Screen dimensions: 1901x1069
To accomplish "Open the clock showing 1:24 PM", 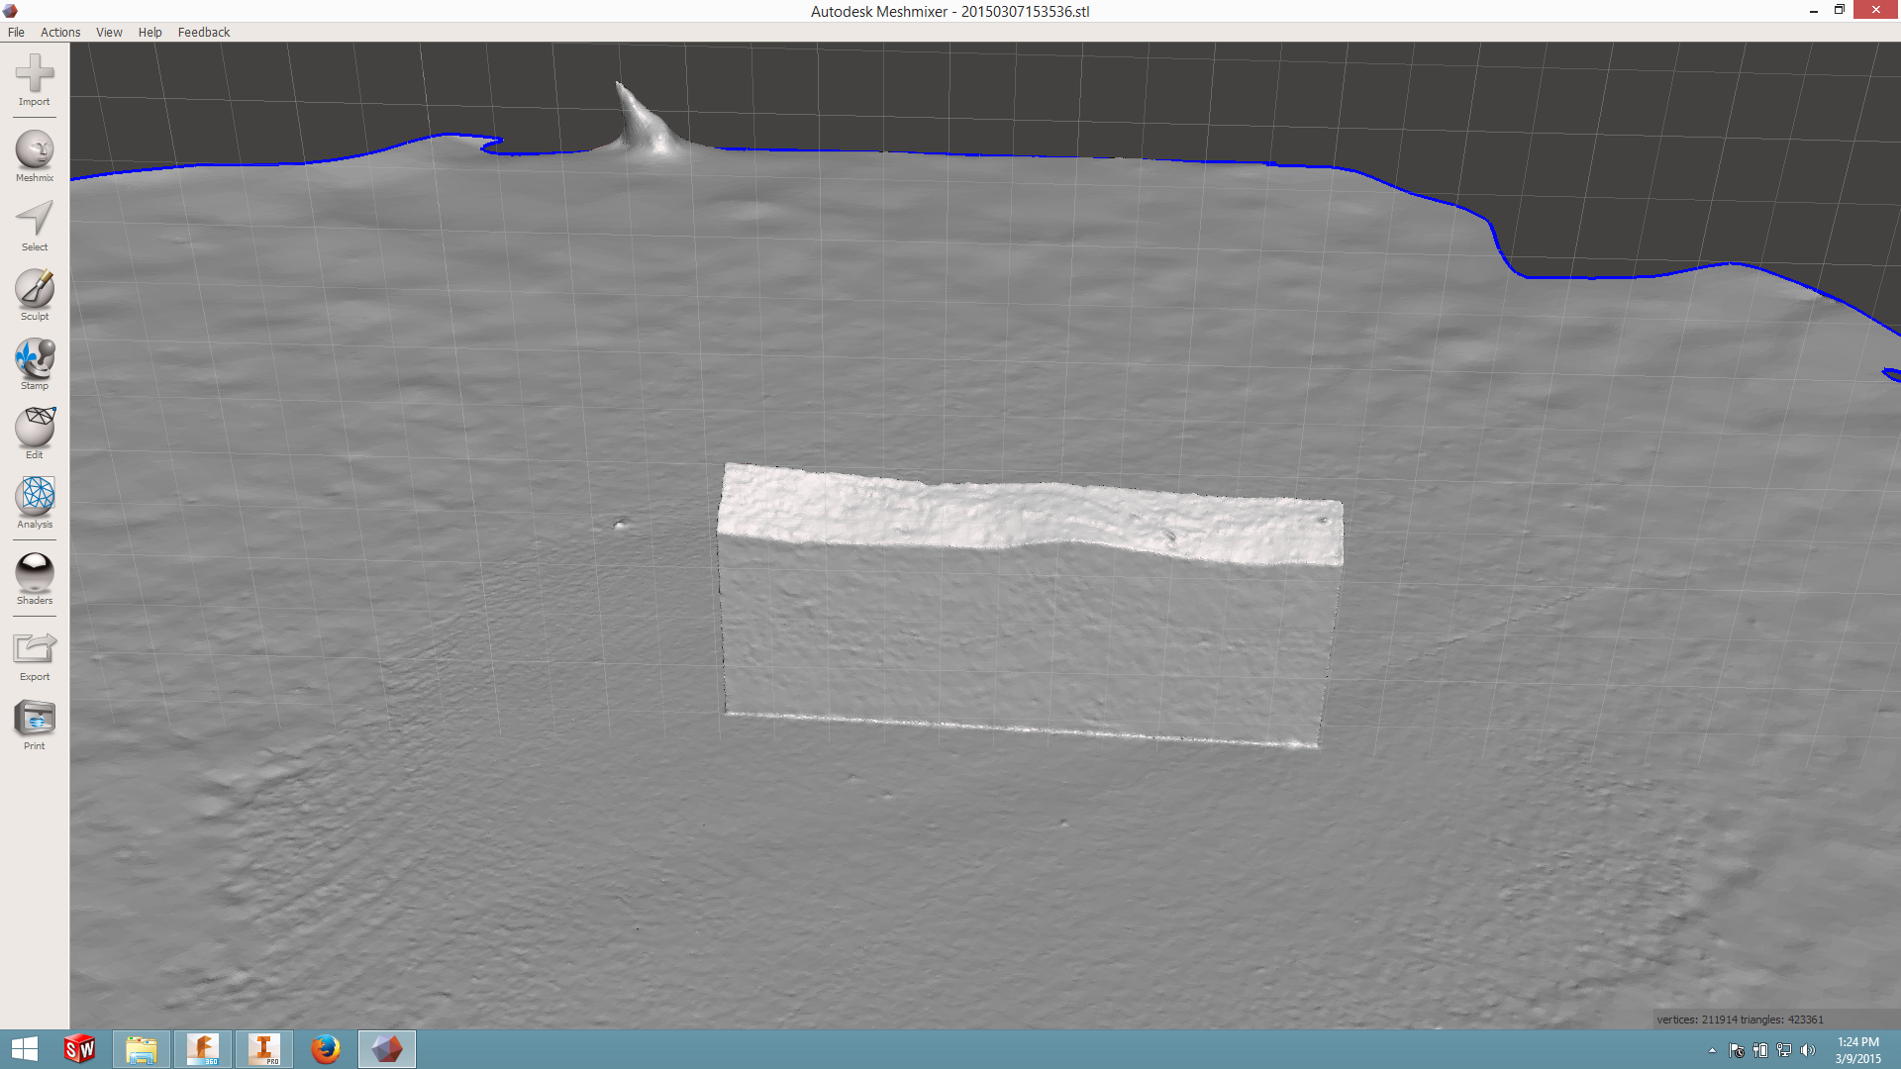I will pos(1857,1050).
